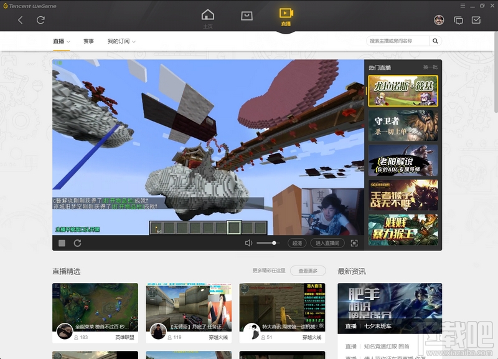Click the 英雄联盟 game tag
498x359 pixels.
(x=125, y=337)
